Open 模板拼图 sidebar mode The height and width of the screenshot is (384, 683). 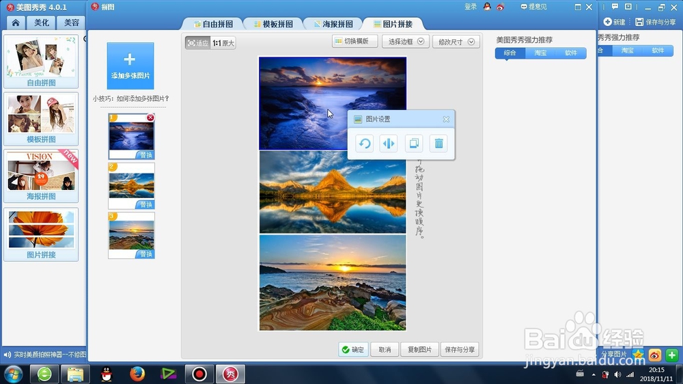[x=41, y=119]
